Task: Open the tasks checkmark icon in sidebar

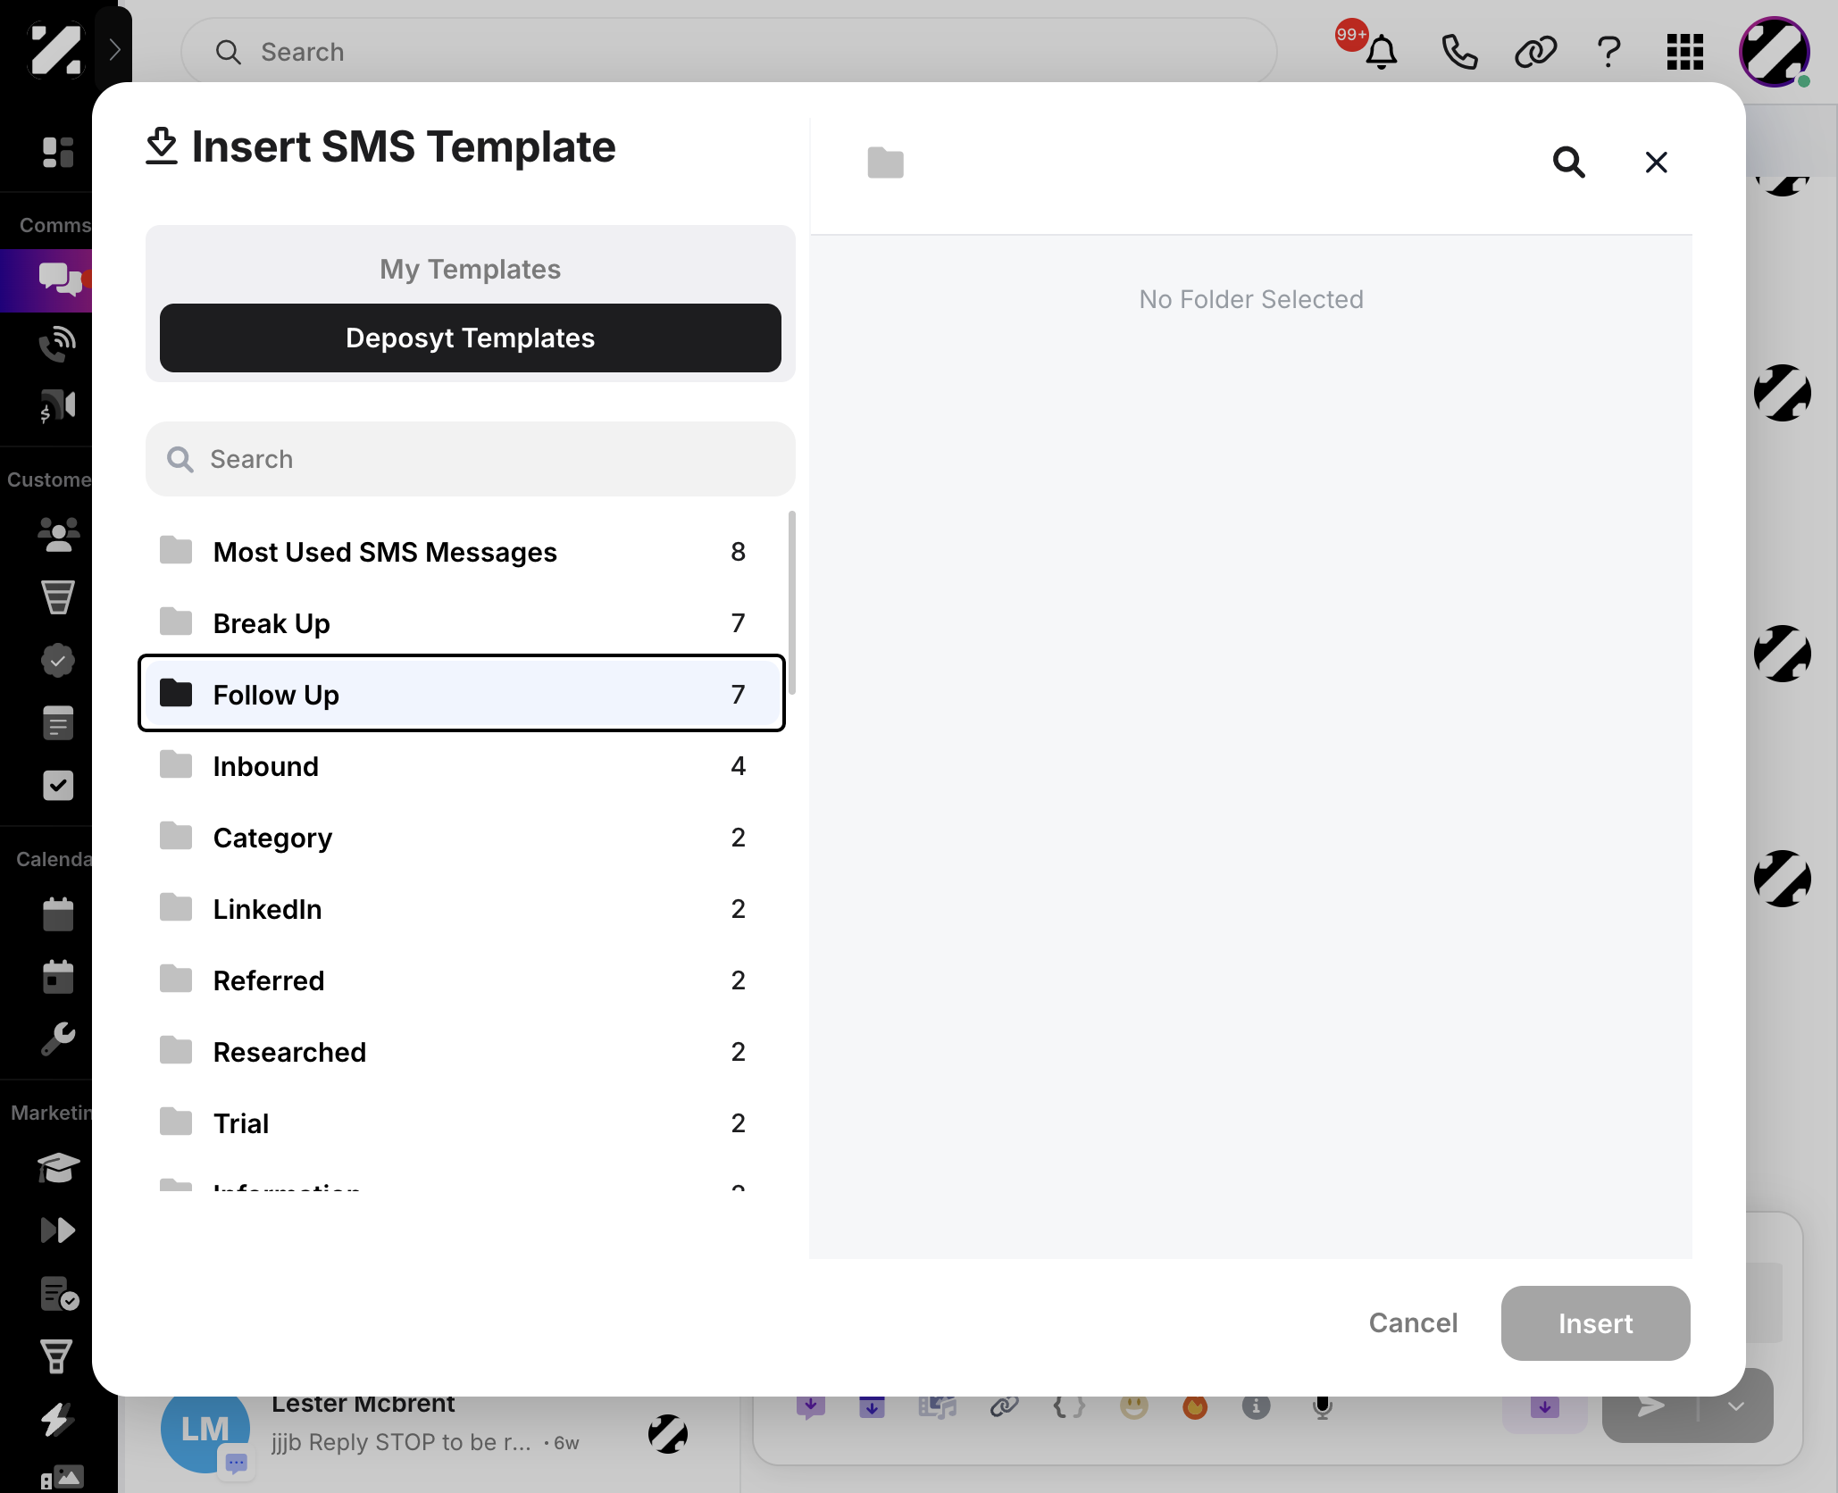Action: [58, 786]
